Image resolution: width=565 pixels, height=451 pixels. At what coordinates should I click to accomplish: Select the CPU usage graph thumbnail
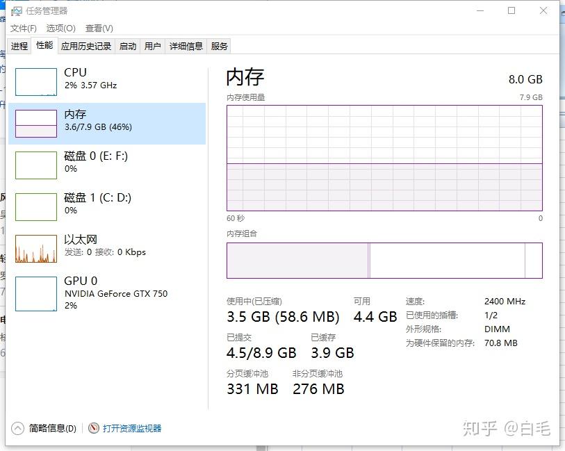[36, 82]
